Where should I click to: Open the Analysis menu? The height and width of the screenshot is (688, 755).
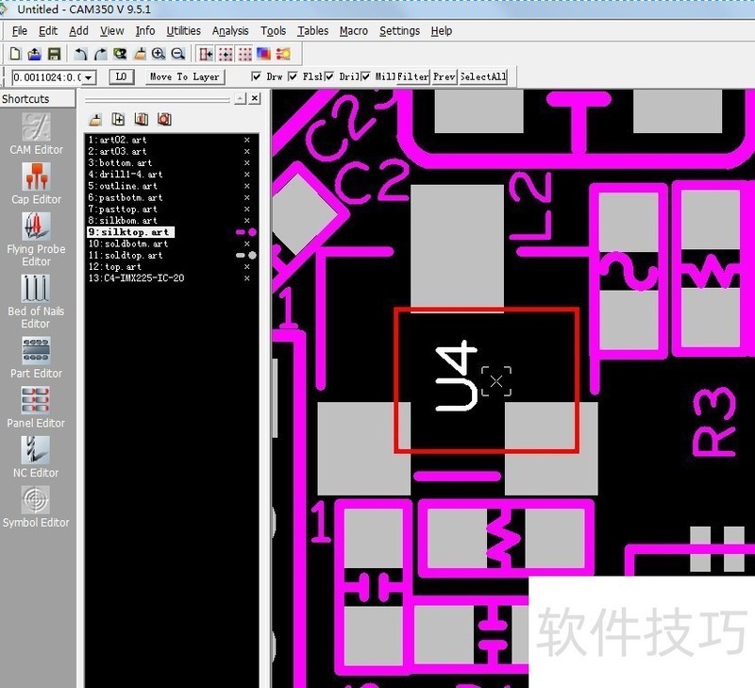pyautogui.click(x=230, y=31)
